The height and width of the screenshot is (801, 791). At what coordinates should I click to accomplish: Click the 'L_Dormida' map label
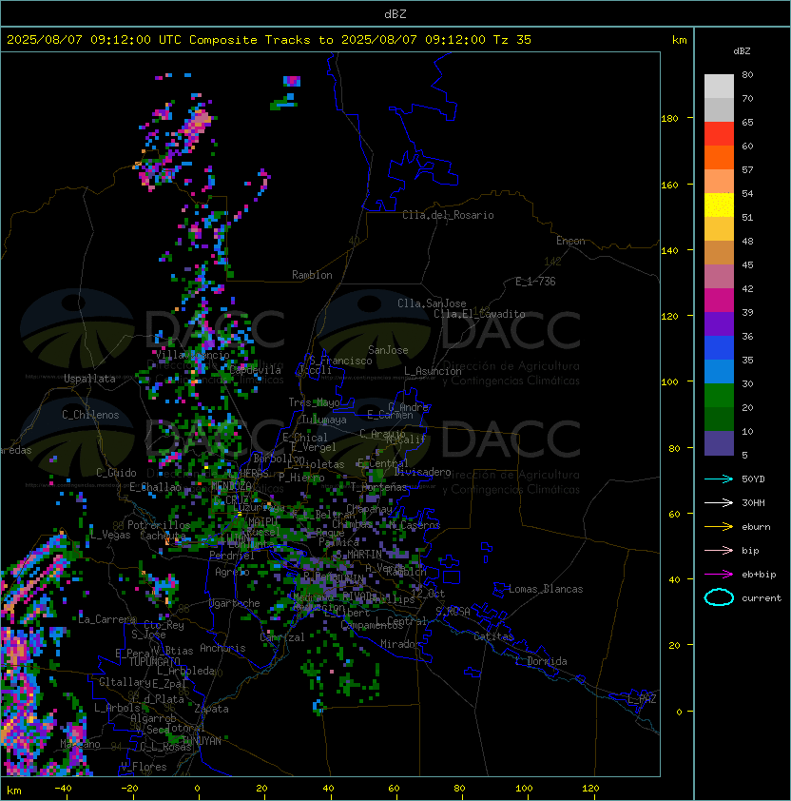pos(541,661)
